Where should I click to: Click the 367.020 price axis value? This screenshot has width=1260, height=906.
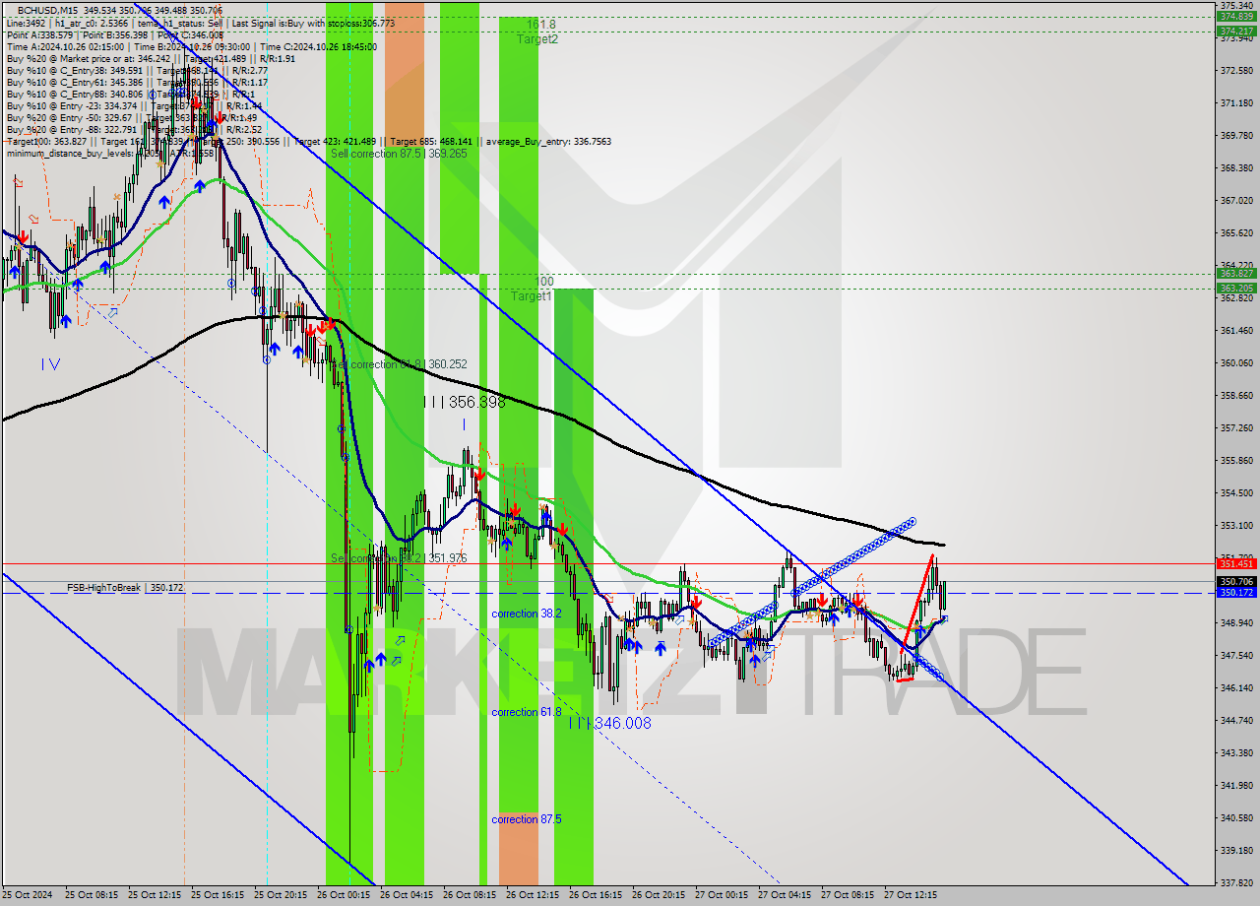[1236, 201]
